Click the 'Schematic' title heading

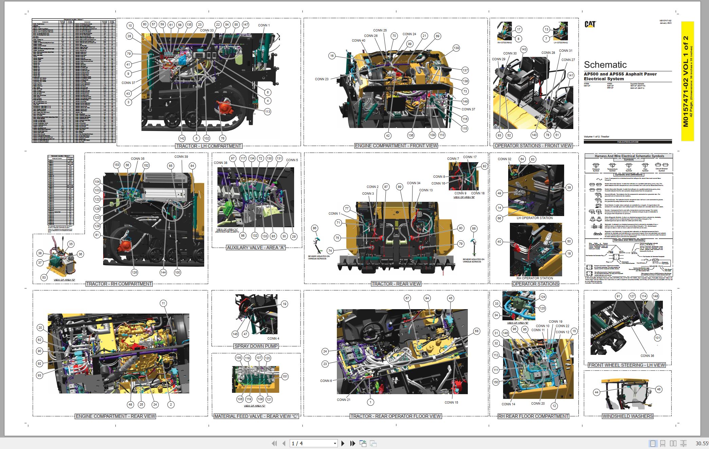[x=605, y=65]
